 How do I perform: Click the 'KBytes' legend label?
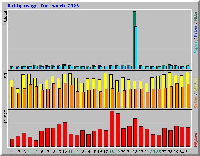pyautogui.click(x=196, y=140)
